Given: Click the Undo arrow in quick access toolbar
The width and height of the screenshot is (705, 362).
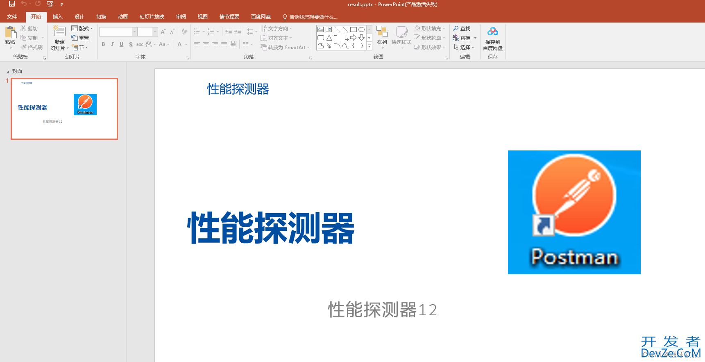Looking at the screenshot, I should [24, 4].
